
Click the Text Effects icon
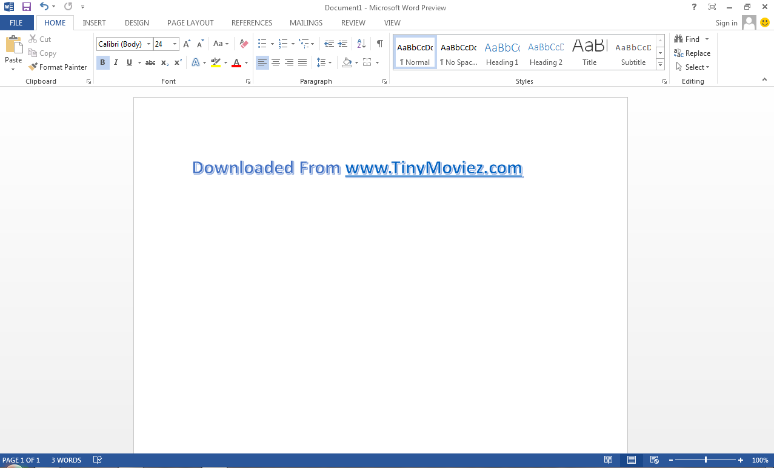tap(196, 62)
